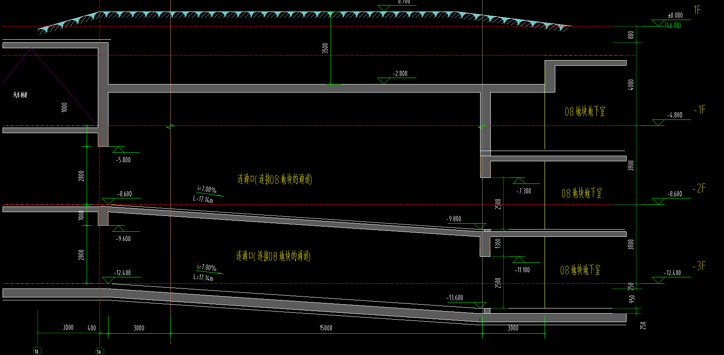This screenshot has height=355, width=724.
Task: Select the -2.800 slab elevation text
Action: [x=400, y=74]
